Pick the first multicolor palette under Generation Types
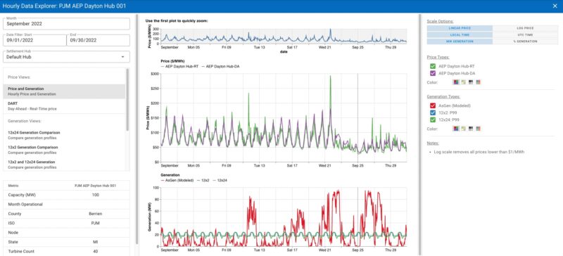The width and height of the screenshot is (563, 256). (x=455, y=129)
